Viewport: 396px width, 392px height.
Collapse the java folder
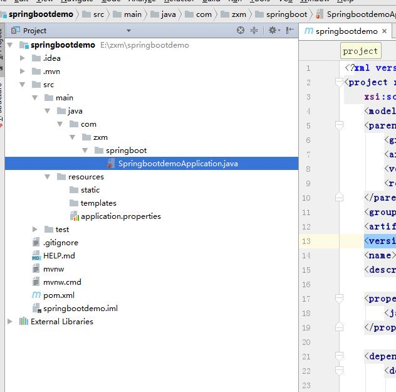click(x=47, y=111)
